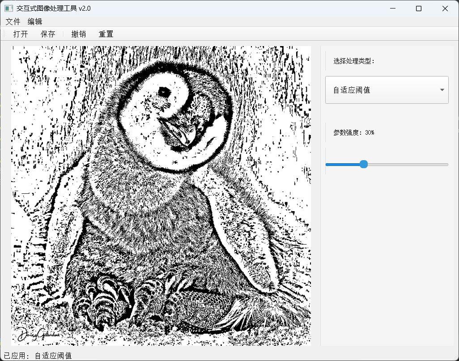Click the penguin image preview
Screen dimensions: 459x361
click(x=161, y=195)
